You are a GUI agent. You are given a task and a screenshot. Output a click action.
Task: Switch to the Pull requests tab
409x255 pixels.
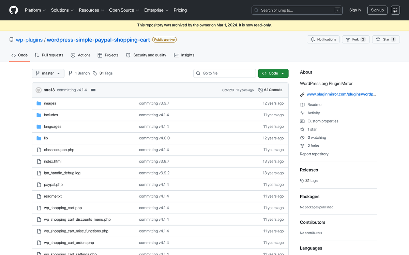49,55
